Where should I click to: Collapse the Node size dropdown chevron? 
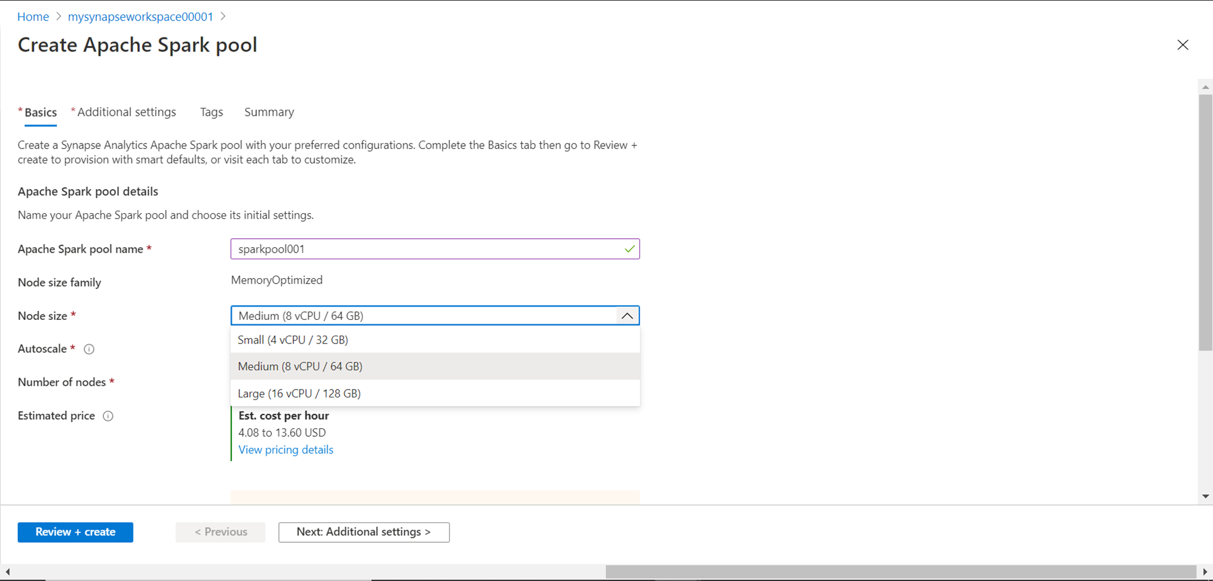627,316
